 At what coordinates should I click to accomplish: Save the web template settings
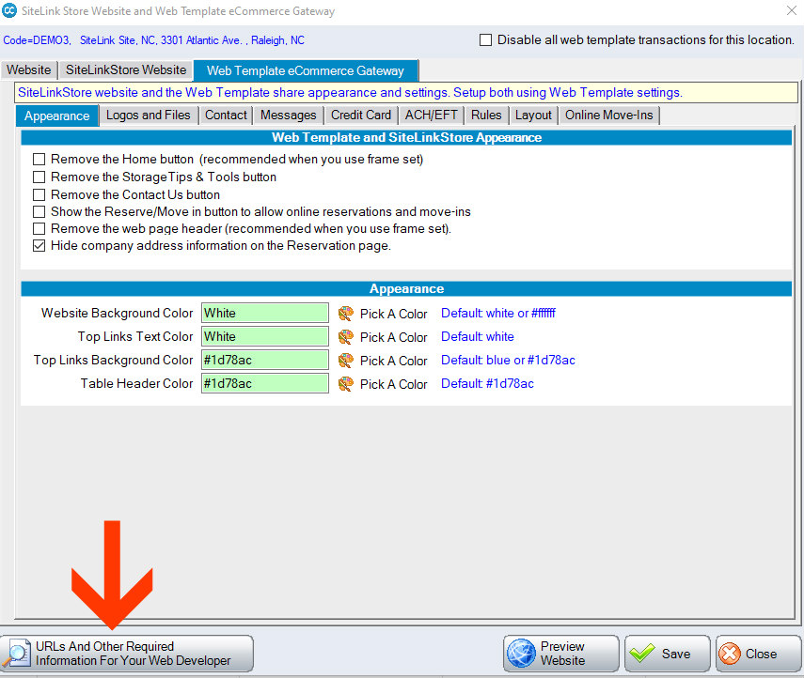click(667, 654)
